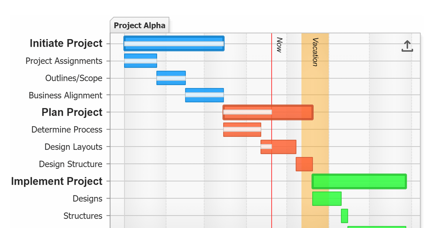The image size is (434, 228).
Task: Select the Initiate Project summary bar
Action: pos(174,43)
